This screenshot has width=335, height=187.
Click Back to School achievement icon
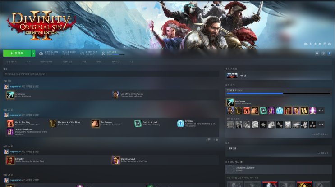pyautogui.click(x=138, y=123)
